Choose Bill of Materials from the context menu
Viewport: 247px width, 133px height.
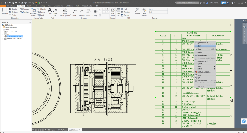(x=202, y=55)
